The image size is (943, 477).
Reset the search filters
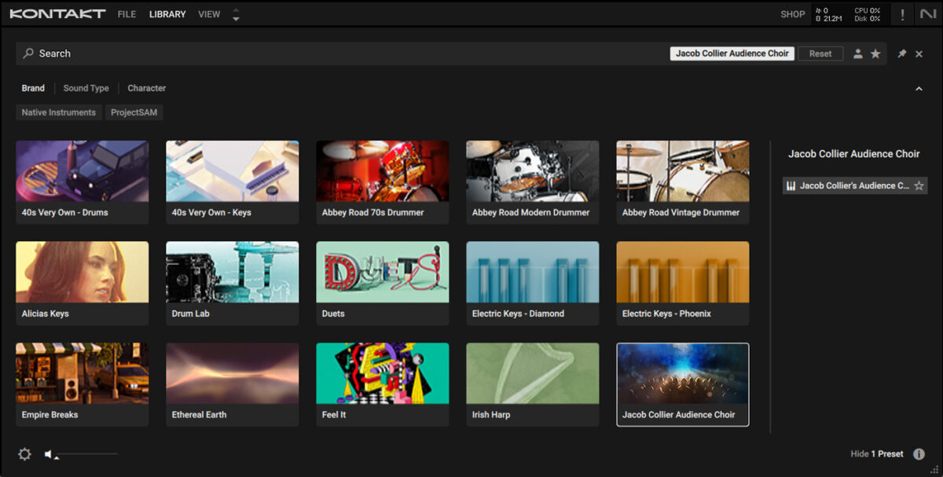[x=820, y=53]
